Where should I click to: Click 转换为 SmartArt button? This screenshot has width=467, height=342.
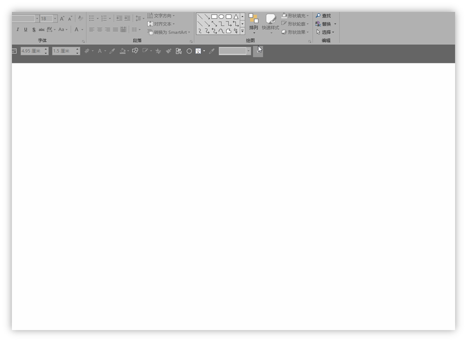pos(169,32)
